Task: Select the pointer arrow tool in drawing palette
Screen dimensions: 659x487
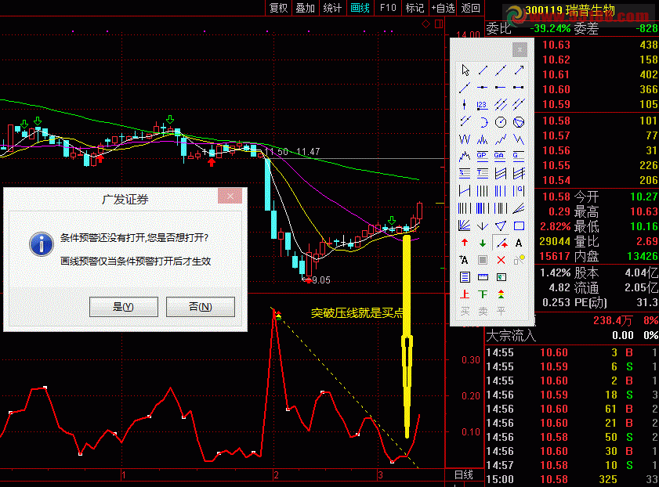Action: click(x=465, y=70)
